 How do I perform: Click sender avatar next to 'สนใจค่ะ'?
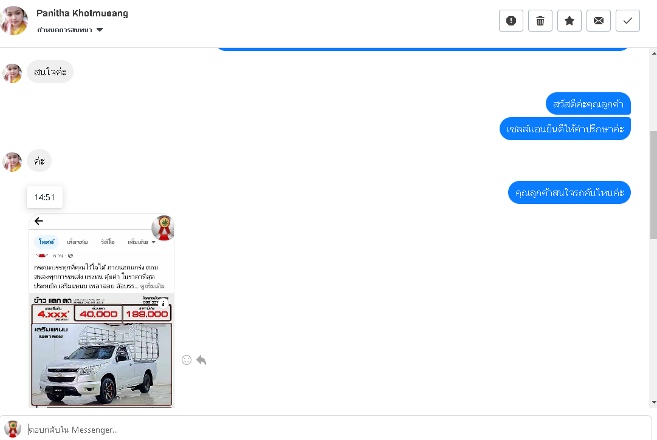point(12,73)
